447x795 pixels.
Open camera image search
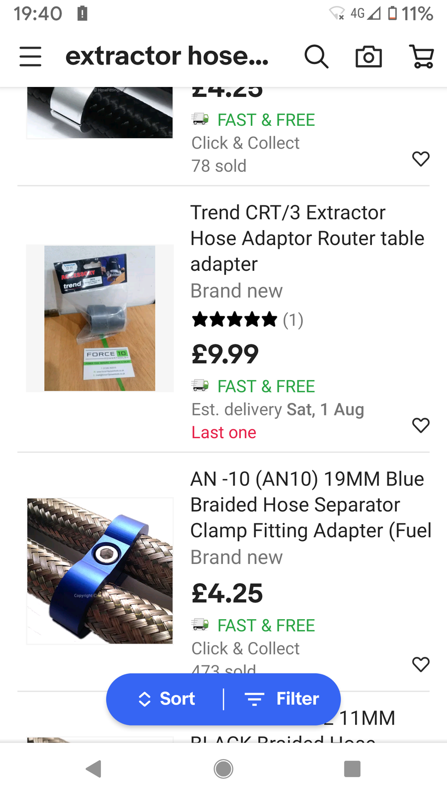click(369, 56)
